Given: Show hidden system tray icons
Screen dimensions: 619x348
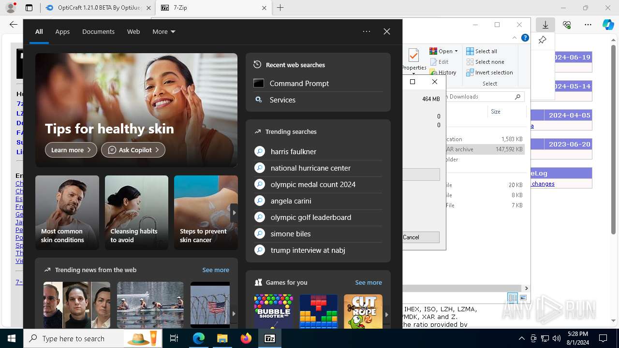Looking at the screenshot, I should (x=521, y=338).
